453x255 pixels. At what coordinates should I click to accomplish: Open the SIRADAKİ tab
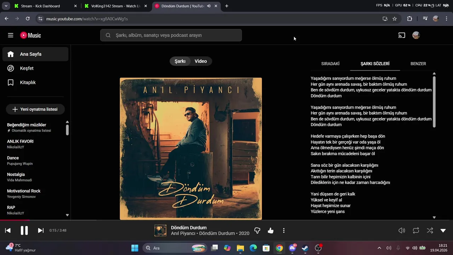[x=330, y=64]
